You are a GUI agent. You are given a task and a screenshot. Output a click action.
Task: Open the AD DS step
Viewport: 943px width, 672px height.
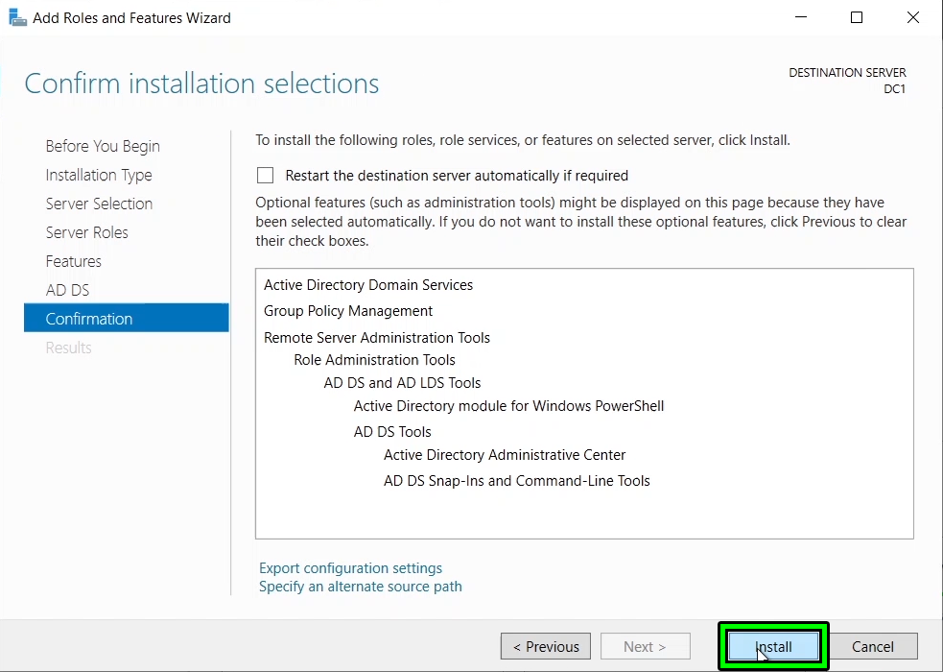click(x=67, y=290)
